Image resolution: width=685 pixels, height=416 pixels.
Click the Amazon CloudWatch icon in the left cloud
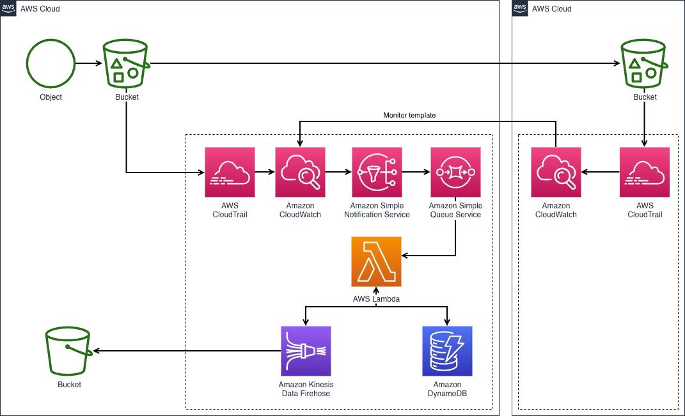tap(300, 172)
